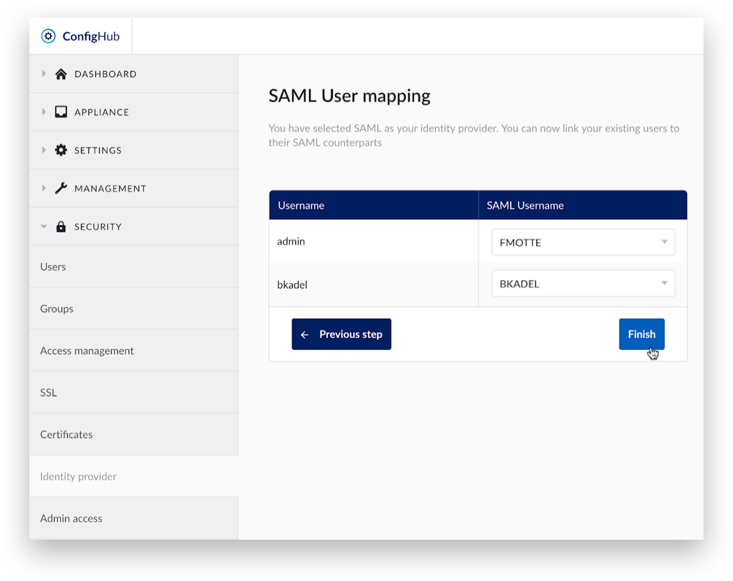Click the SAML Username column header
Viewport: 733px width, 581px height.
[583, 205]
